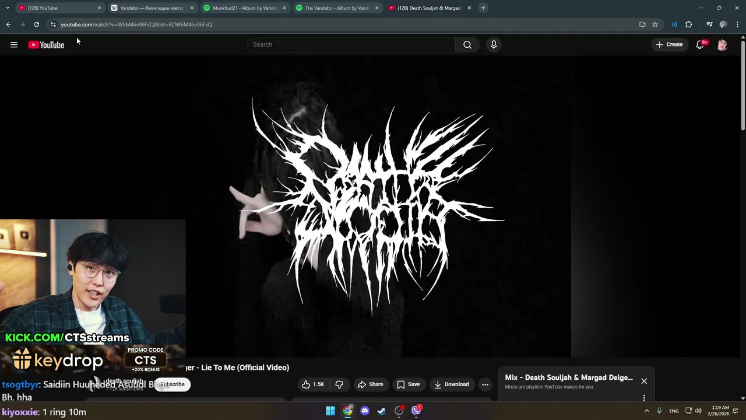This screenshot has width=746, height=420.
Task: Select the address bar URL
Action: point(136,24)
